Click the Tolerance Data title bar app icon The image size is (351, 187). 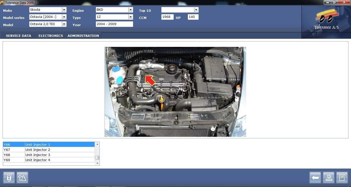pyautogui.click(x=2, y=3)
